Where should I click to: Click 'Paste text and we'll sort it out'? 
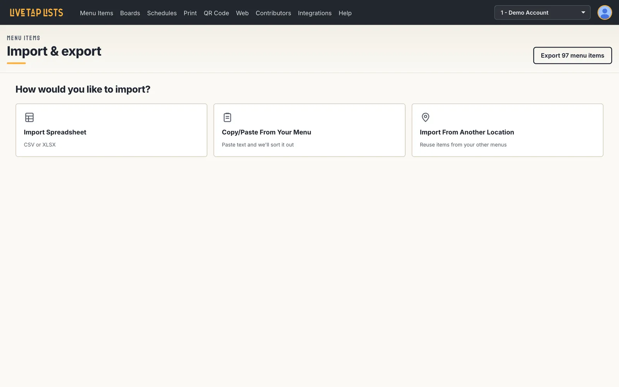pyautogui.click(x=258, y=145)
